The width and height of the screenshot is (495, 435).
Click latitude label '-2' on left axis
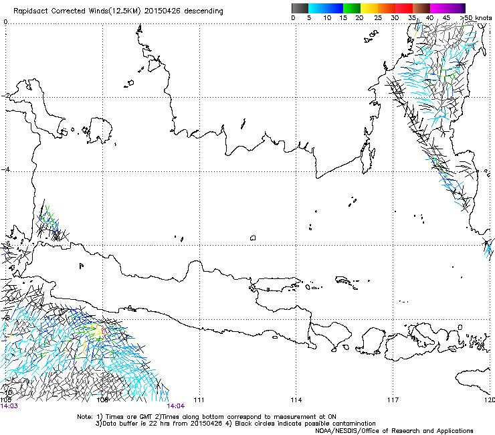(6, 96)
